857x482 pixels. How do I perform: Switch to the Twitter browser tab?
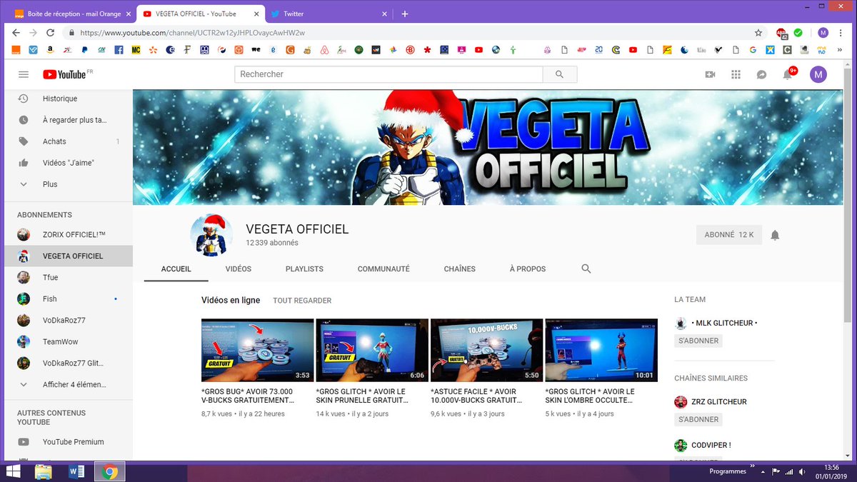(x=330, y=14)
